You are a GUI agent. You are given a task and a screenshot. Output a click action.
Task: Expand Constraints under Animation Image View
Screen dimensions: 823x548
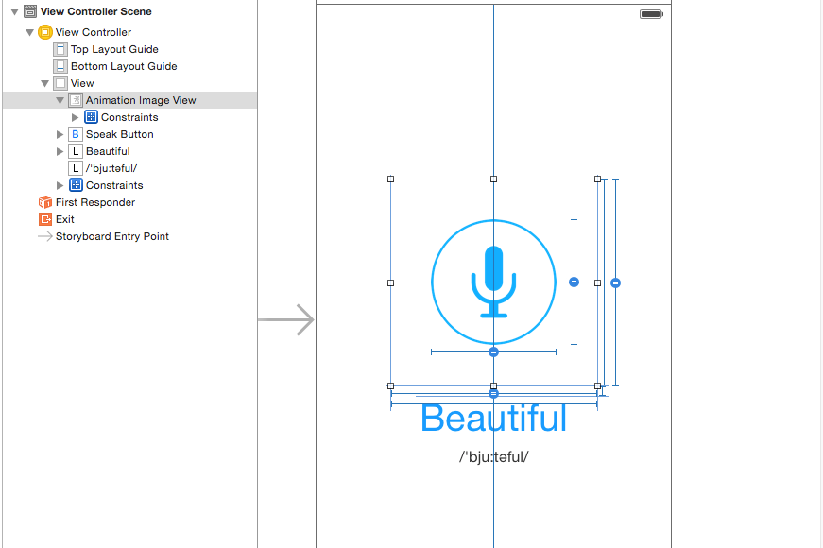pyautogui.click(x=75, y=117)
